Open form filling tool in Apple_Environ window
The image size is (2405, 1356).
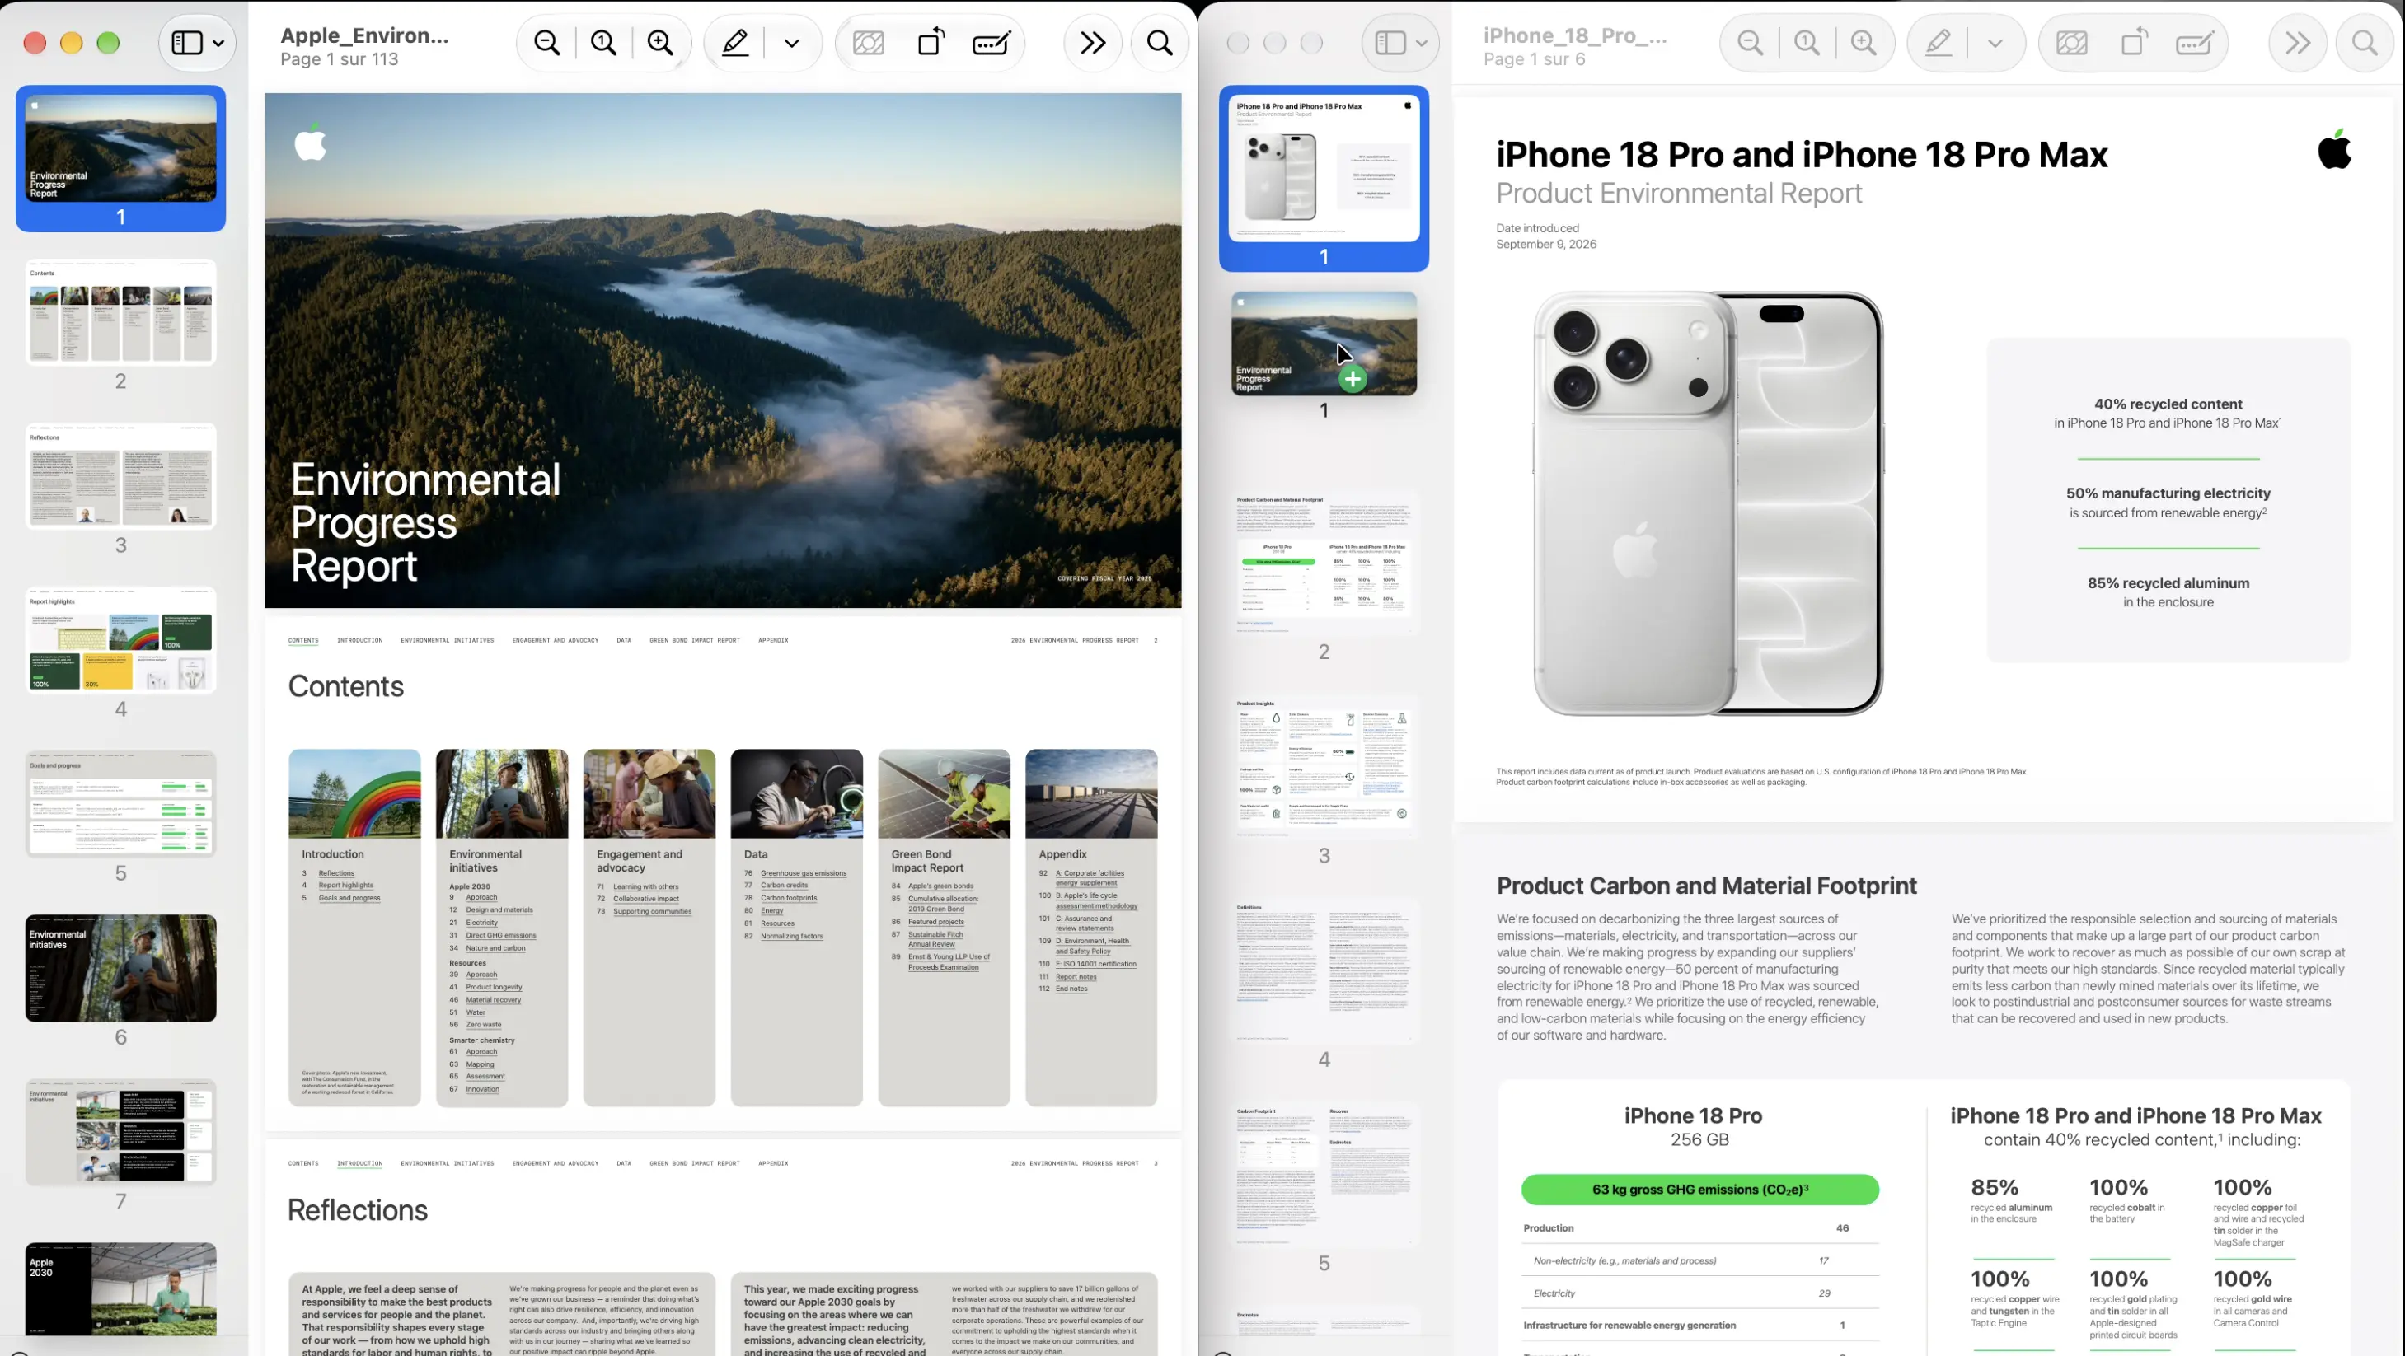pyautogui.click(x=992, y=43)
